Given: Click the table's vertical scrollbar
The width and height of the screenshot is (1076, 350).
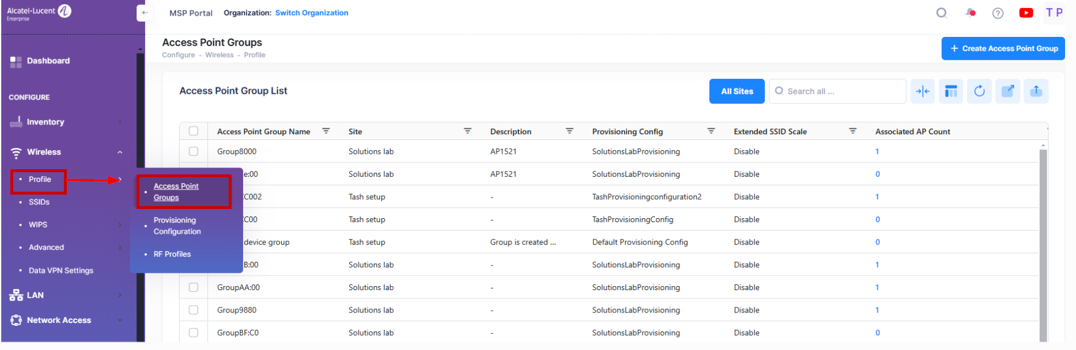Looking at the screenshot, I should click(1043, 242).
